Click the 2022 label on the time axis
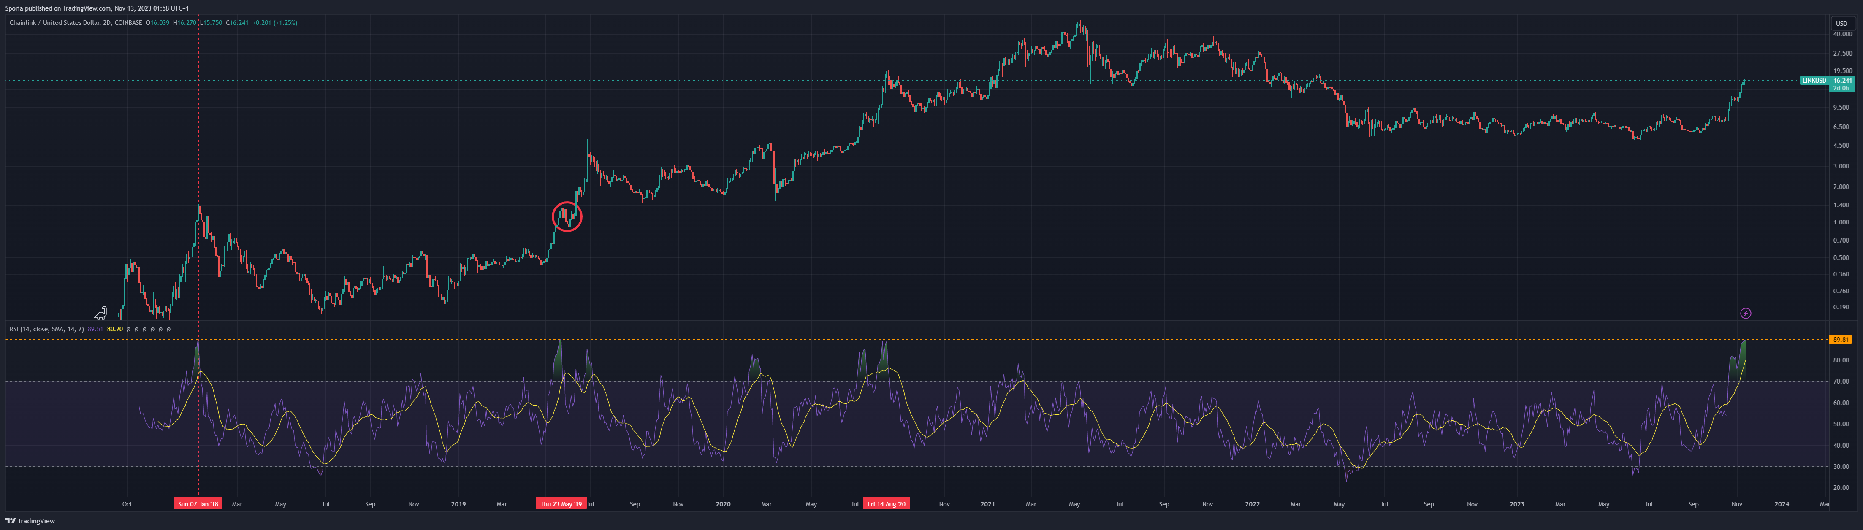This screenshot has height=530, width=1863. 1253,504
